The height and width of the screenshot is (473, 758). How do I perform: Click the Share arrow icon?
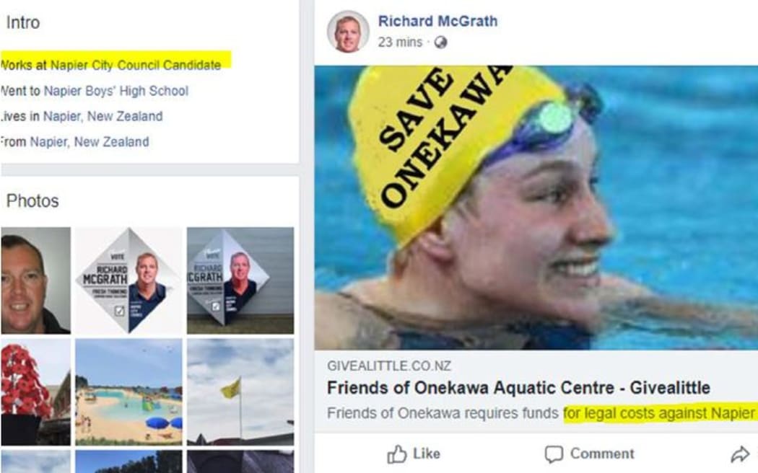[x=739, y=454]
